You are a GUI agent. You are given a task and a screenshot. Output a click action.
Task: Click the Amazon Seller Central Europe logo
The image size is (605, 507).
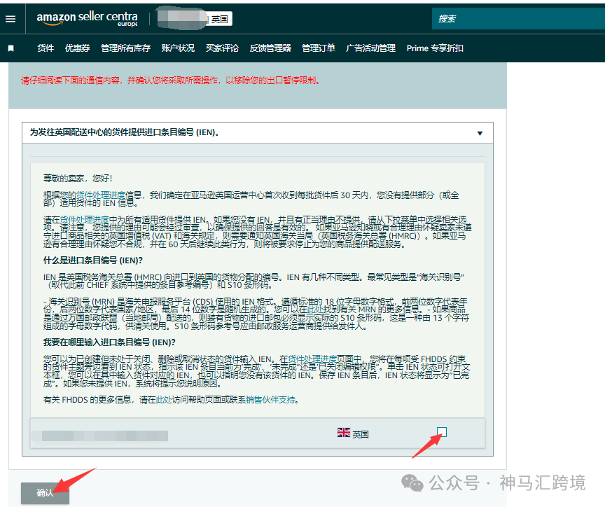pos(88,18)
